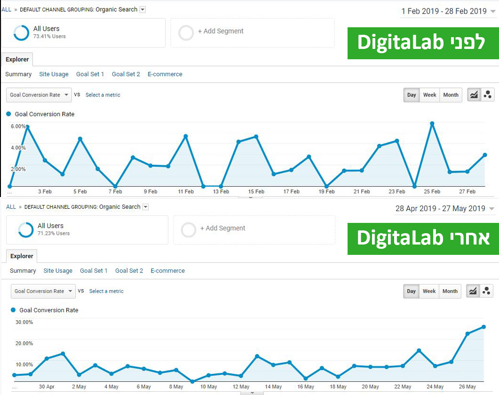Click the 14 May data point
499x395 pixels.
[273, 365]
